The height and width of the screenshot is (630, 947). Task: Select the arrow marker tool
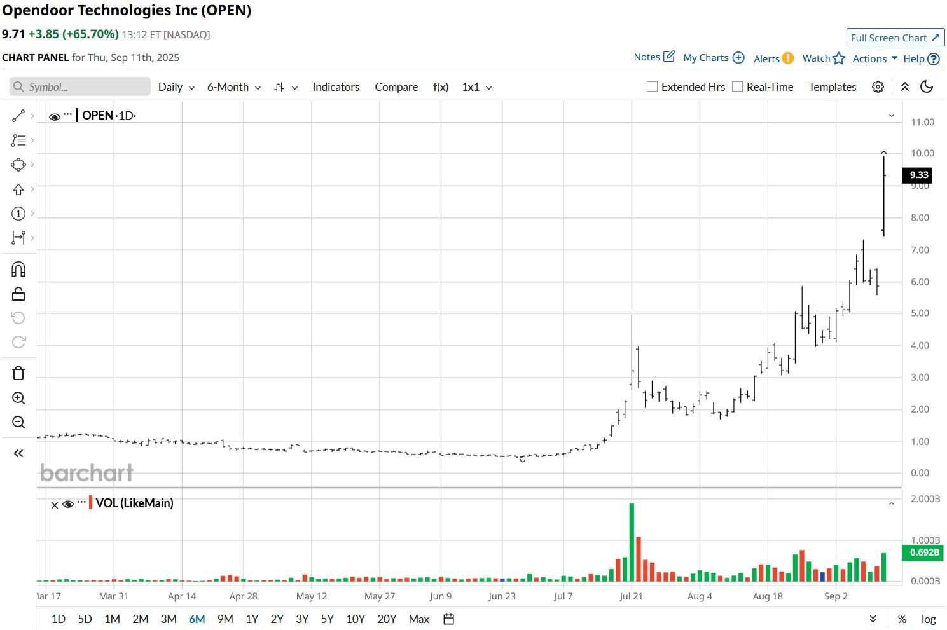pos(18,189)
